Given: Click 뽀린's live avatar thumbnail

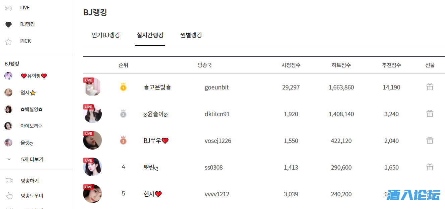Looking at the screenshot, I should (x=92, y=167).
